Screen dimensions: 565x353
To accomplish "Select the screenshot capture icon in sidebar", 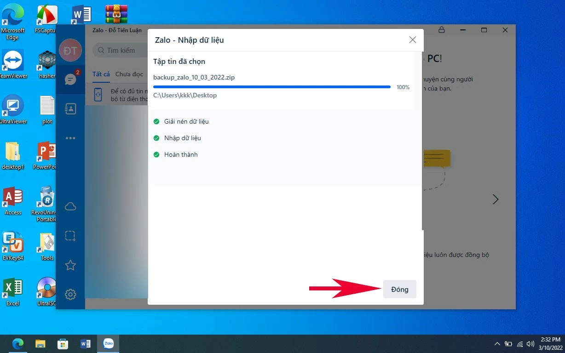I will pos(70,236).
